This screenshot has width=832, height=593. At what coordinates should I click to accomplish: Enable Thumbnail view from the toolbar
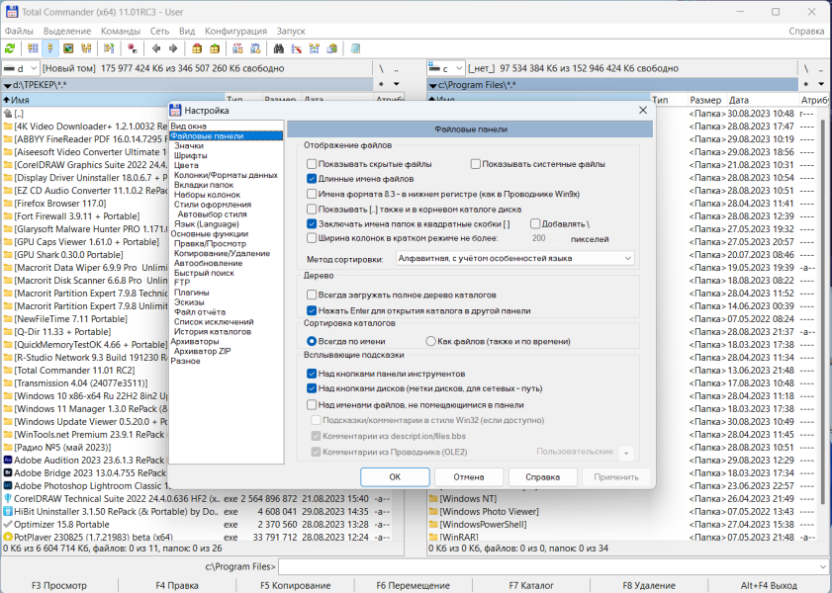pos(68,48)
